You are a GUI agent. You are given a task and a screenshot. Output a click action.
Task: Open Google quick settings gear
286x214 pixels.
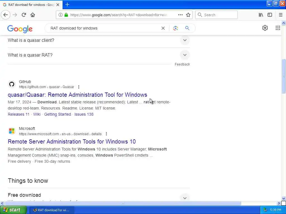coord(265,28)
